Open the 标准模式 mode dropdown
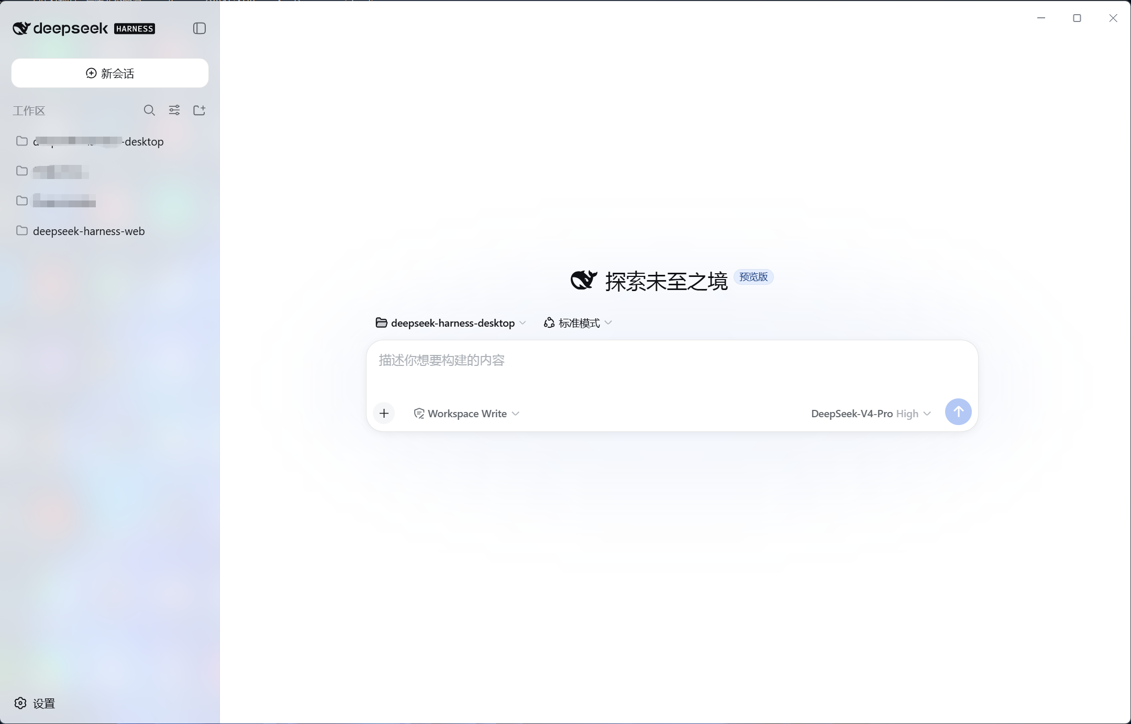This screenshot has height=724, width=1131. click(578, 323)
